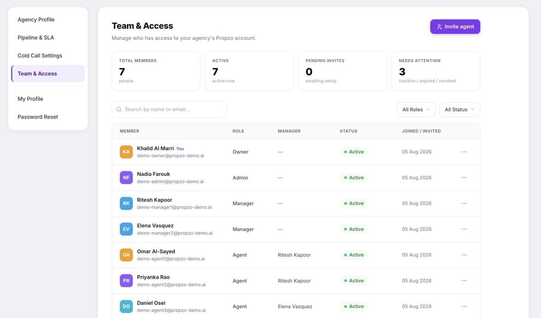The height and width of the screenshot is (318, 541).
Task: Click the Manager role in Elena Vasquez's row
Action: 243,229
